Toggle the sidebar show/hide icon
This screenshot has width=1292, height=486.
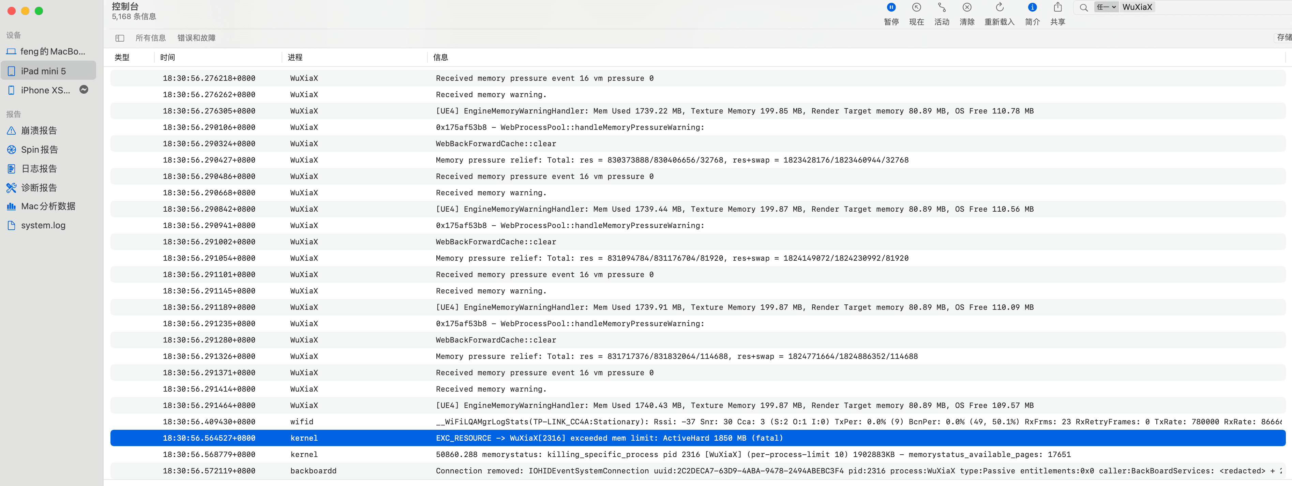pos(119,38)
